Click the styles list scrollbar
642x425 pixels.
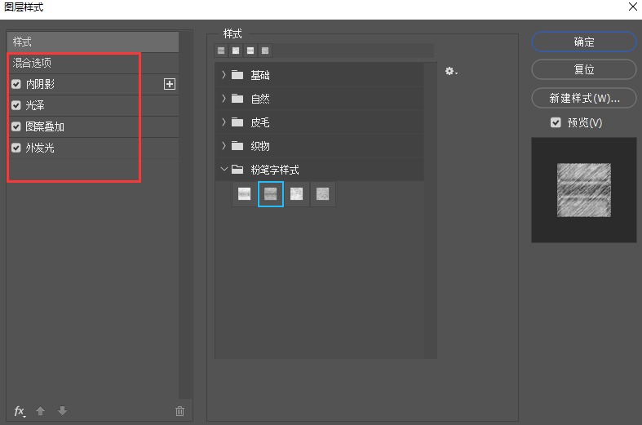(x=431, y=210)
